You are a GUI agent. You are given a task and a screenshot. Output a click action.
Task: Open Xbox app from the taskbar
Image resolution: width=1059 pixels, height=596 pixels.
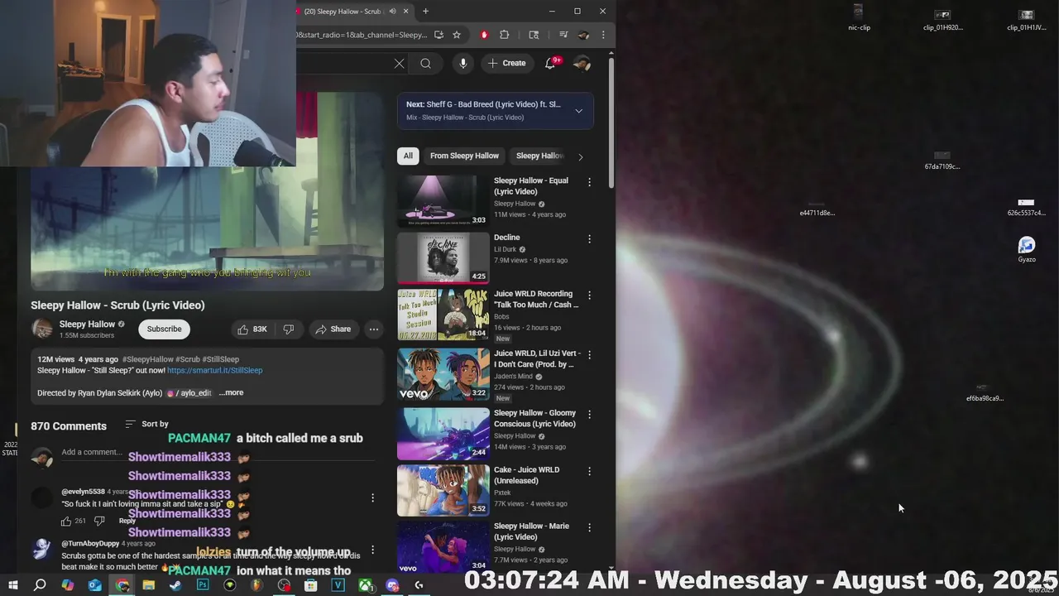(x=365, y=585)
